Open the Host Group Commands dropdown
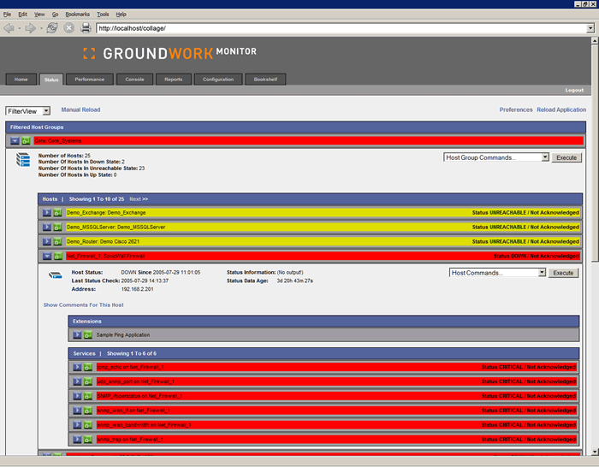The width and height of the screenshot is (599, 467). click(x=496, y=157)
